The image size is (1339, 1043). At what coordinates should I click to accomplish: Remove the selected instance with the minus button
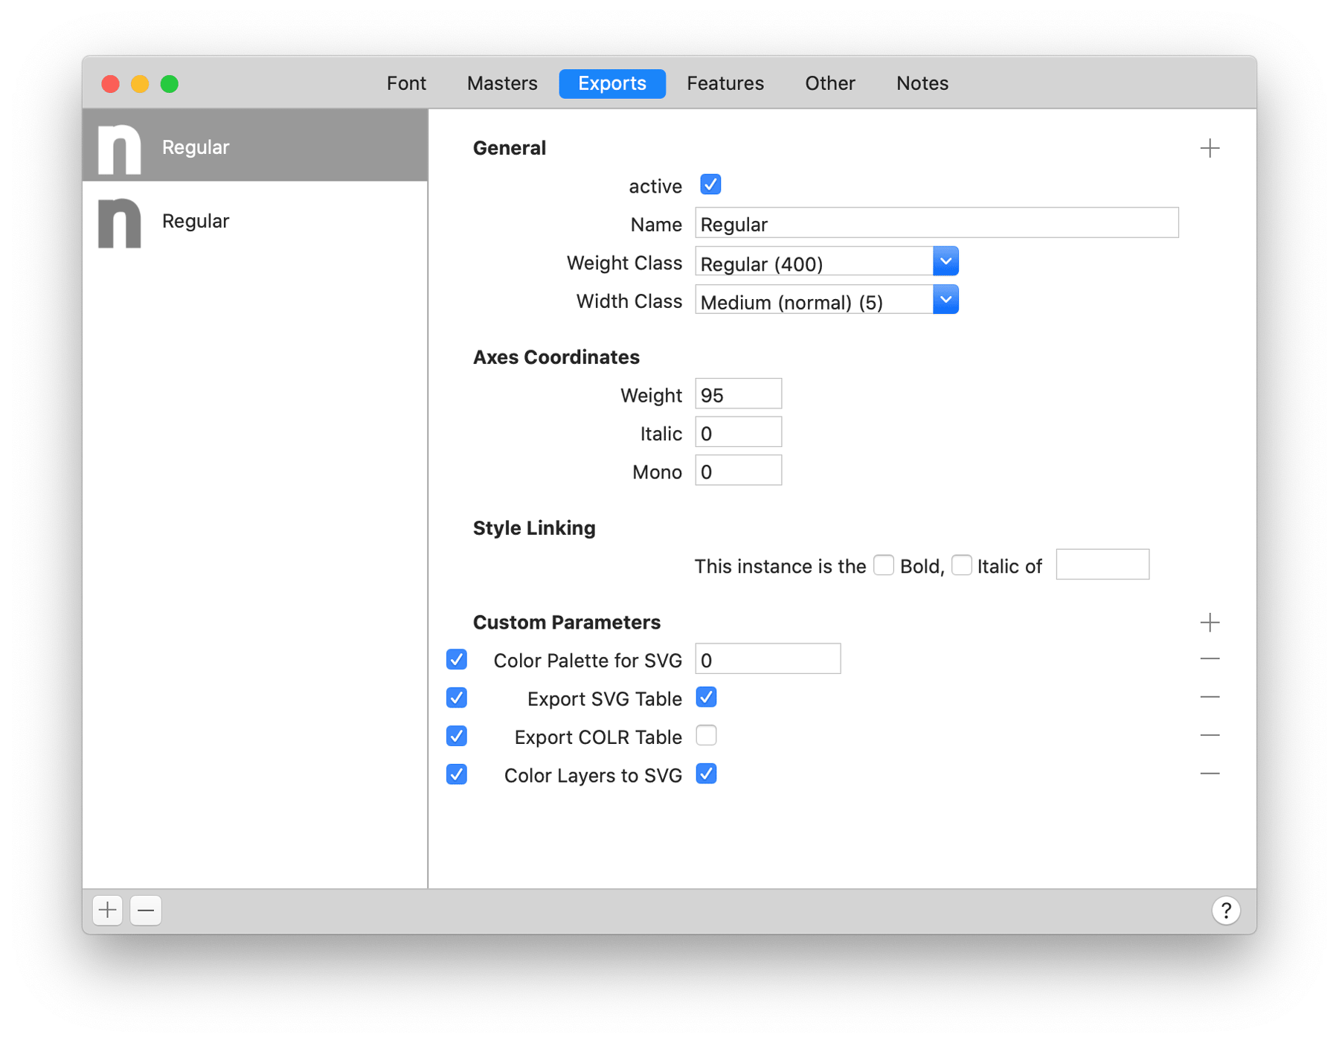146,910
